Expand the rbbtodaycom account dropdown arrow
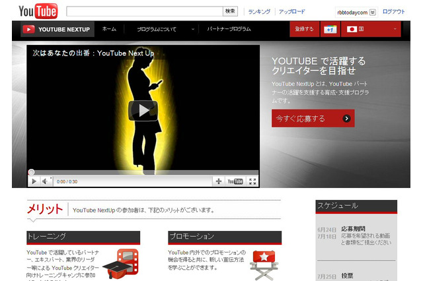 pyautogui.click(x=373, y=13)
